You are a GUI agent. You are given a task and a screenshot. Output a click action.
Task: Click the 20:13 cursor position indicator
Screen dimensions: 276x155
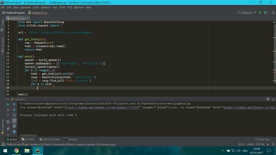[x=241, y=144]
